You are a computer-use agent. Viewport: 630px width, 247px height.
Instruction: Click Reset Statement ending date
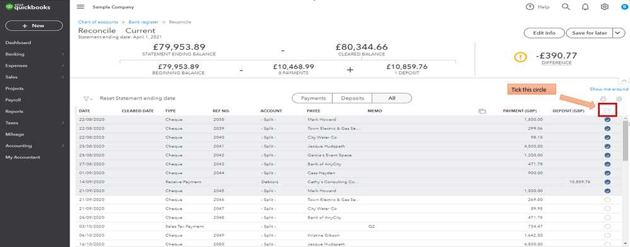138,98
